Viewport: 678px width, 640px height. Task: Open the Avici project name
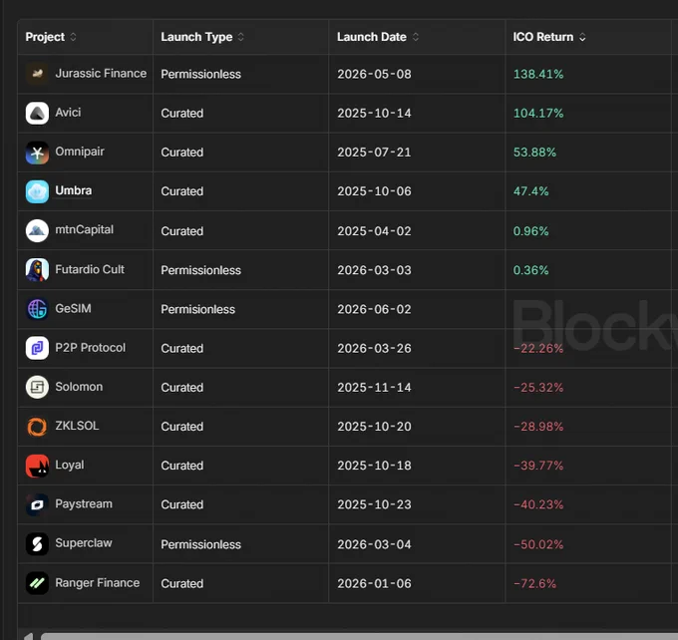click(68, 113)
